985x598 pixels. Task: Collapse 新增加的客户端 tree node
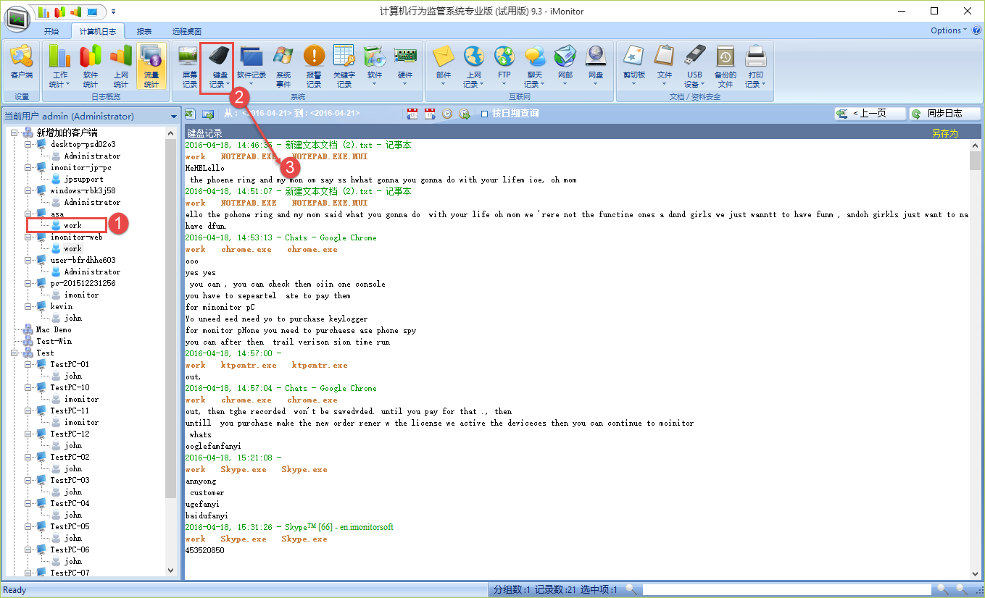[14, 132]
